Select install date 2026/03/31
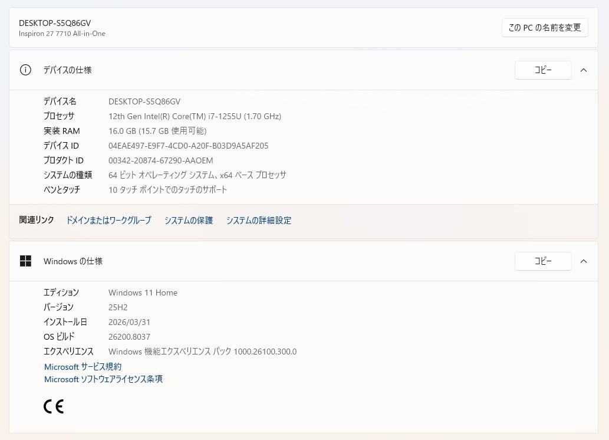This screenshot has width=609, height=440. coord(129,322)
